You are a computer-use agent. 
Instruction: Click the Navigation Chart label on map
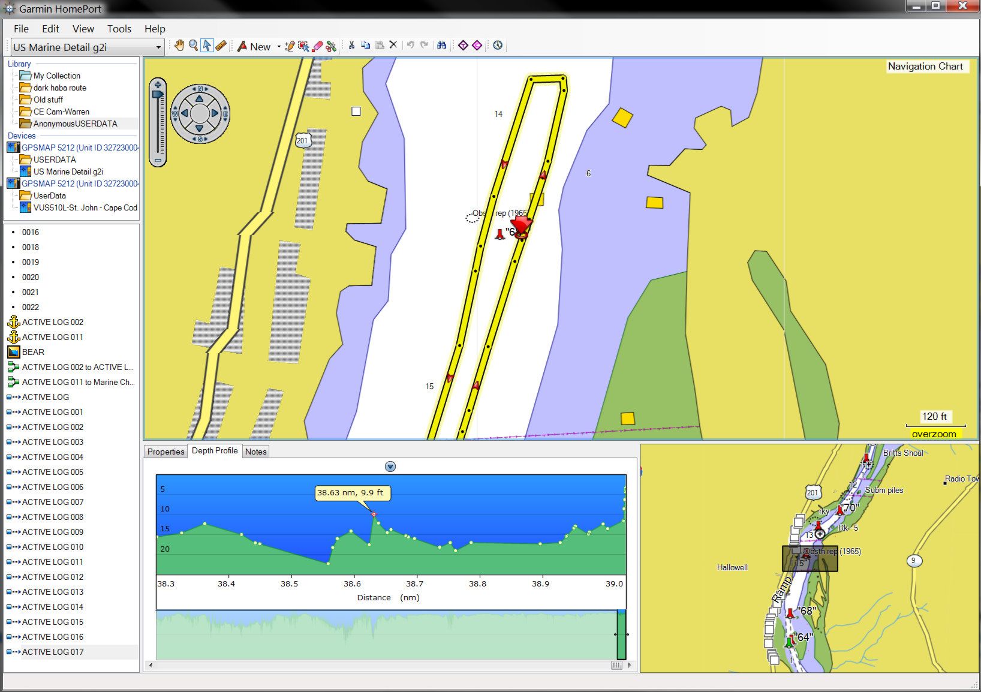point(925,67)
